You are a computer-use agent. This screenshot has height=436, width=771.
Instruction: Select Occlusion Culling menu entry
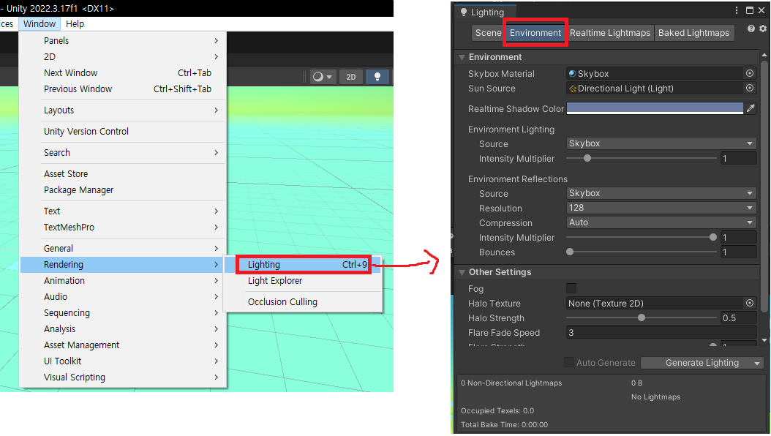click(303, 302)
